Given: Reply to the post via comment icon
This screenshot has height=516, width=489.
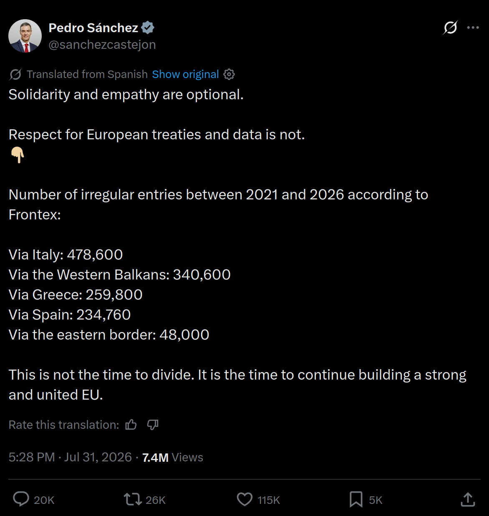Looking at the screenshot, I should 21,499.
